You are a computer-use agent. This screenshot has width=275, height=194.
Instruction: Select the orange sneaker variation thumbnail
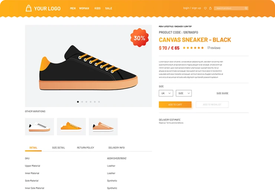[x=71, y=127]
